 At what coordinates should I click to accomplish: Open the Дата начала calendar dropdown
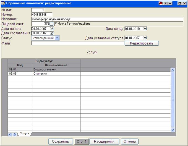52,29
